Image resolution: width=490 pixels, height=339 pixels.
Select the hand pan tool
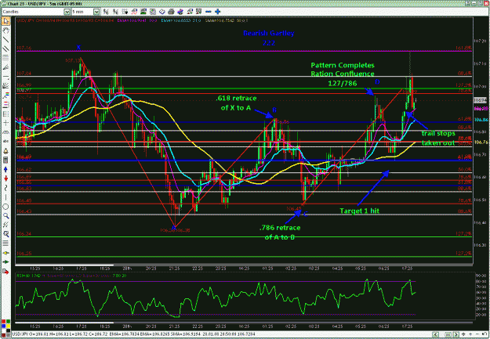coord(6,31)
